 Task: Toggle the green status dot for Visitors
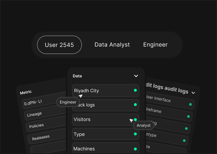(135, 120)
